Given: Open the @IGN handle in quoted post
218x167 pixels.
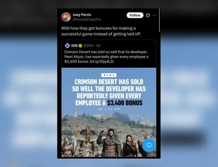Looking at the screenshot, I should click(88, 46).
